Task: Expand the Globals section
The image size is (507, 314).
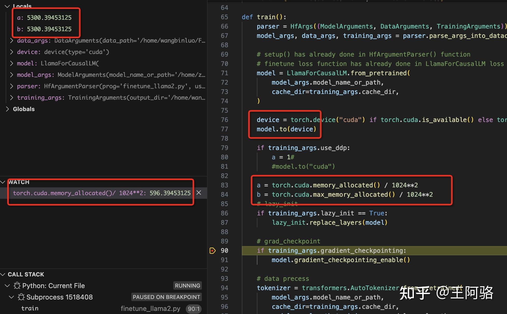Action: click(x=7, y=109)
